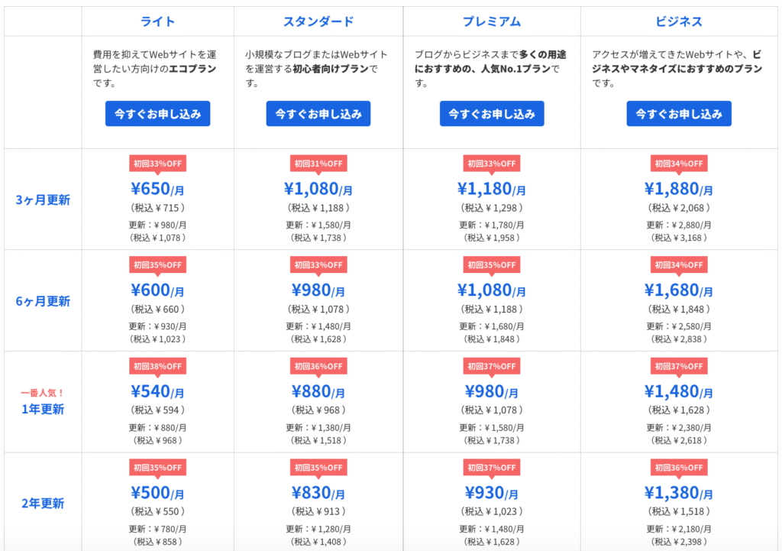Click the 1年更新 row label

tap(43, 410)
